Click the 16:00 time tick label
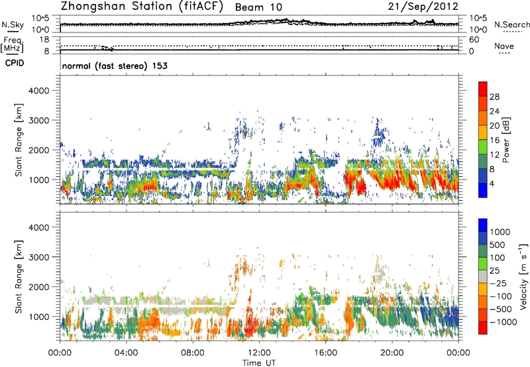Viewport: 530px width, 367px height. pos(325,353)
